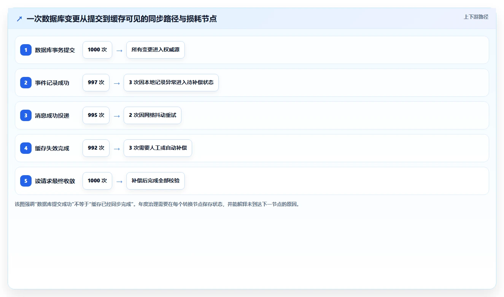Click the 上下游路径 label in header
Viewport: 504px width, 297px height.
tap(476, 17)
